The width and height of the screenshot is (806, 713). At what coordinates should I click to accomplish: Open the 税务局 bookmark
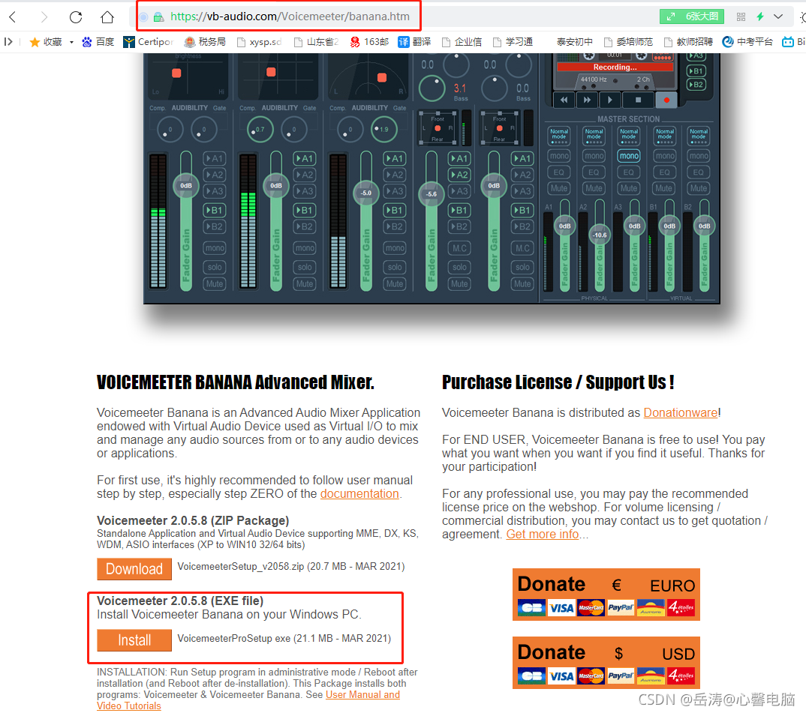click(205, 41)
